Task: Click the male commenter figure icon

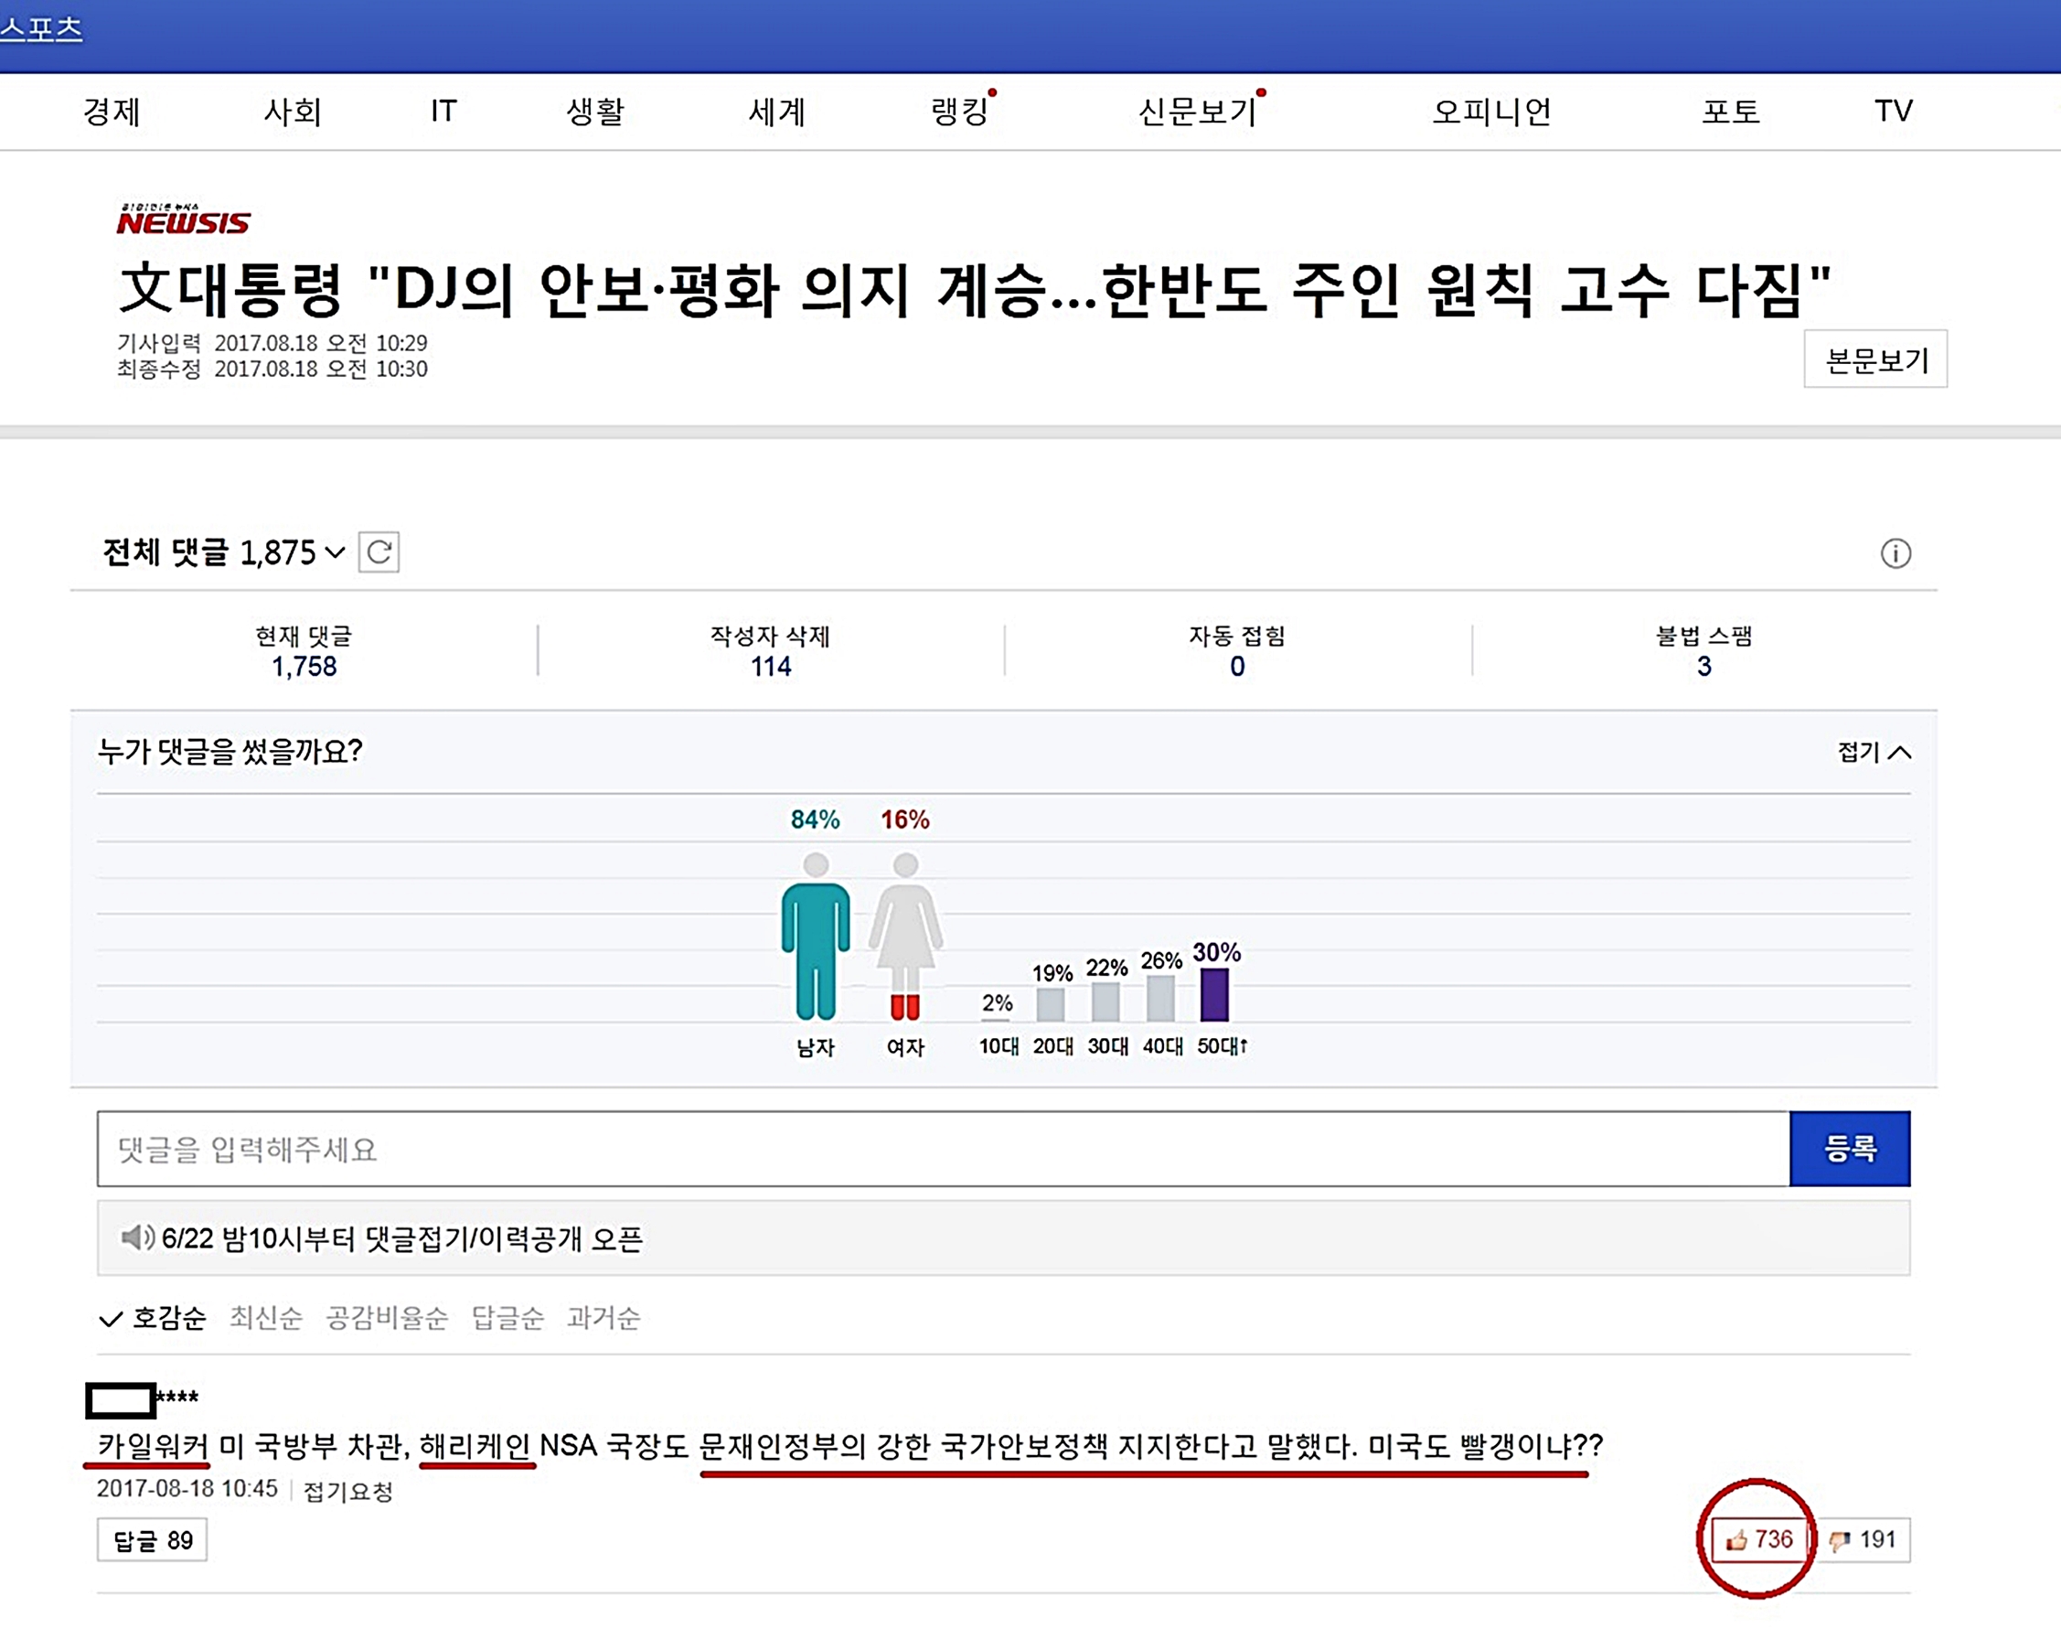Action: pyautogui.click(x=816, y=937)
